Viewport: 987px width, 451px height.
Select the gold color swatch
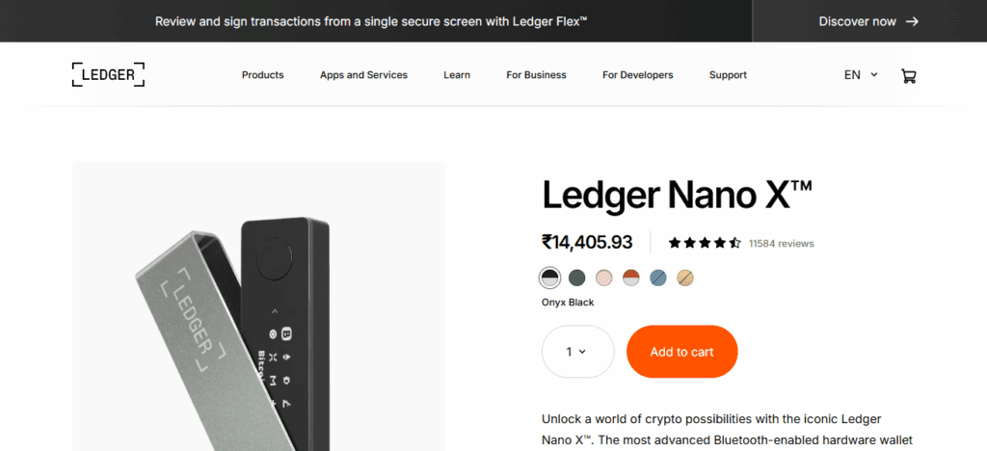[685, 279]
